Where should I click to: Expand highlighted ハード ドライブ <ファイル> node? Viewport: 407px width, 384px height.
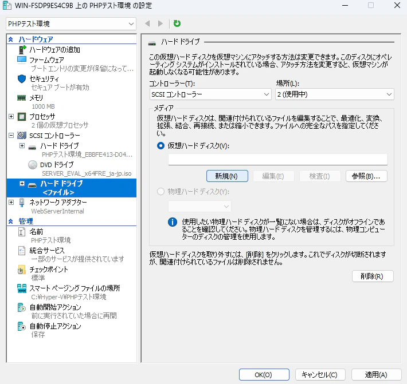click(22, 184)
